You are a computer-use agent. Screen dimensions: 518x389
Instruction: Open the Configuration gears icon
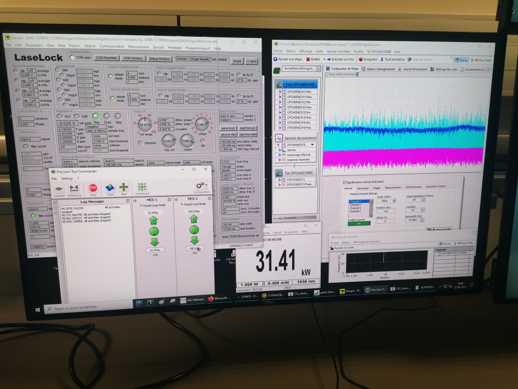pyautogui.click(x=201, y=186)
